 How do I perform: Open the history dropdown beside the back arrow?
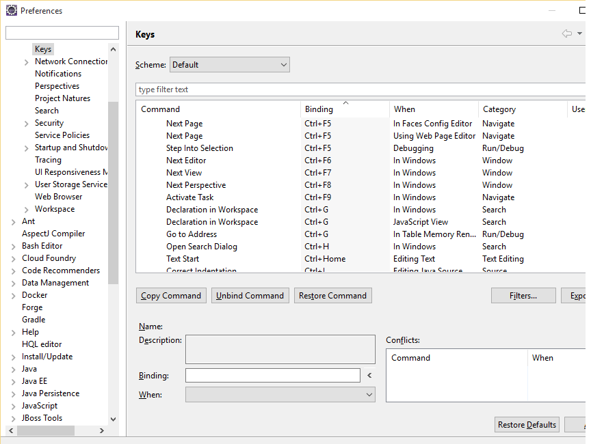(x=579, y=33)
